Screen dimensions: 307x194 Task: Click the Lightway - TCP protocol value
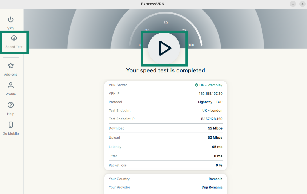210,102
